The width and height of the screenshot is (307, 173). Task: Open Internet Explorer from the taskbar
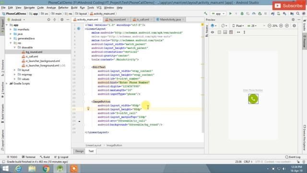tap(18, 169)
